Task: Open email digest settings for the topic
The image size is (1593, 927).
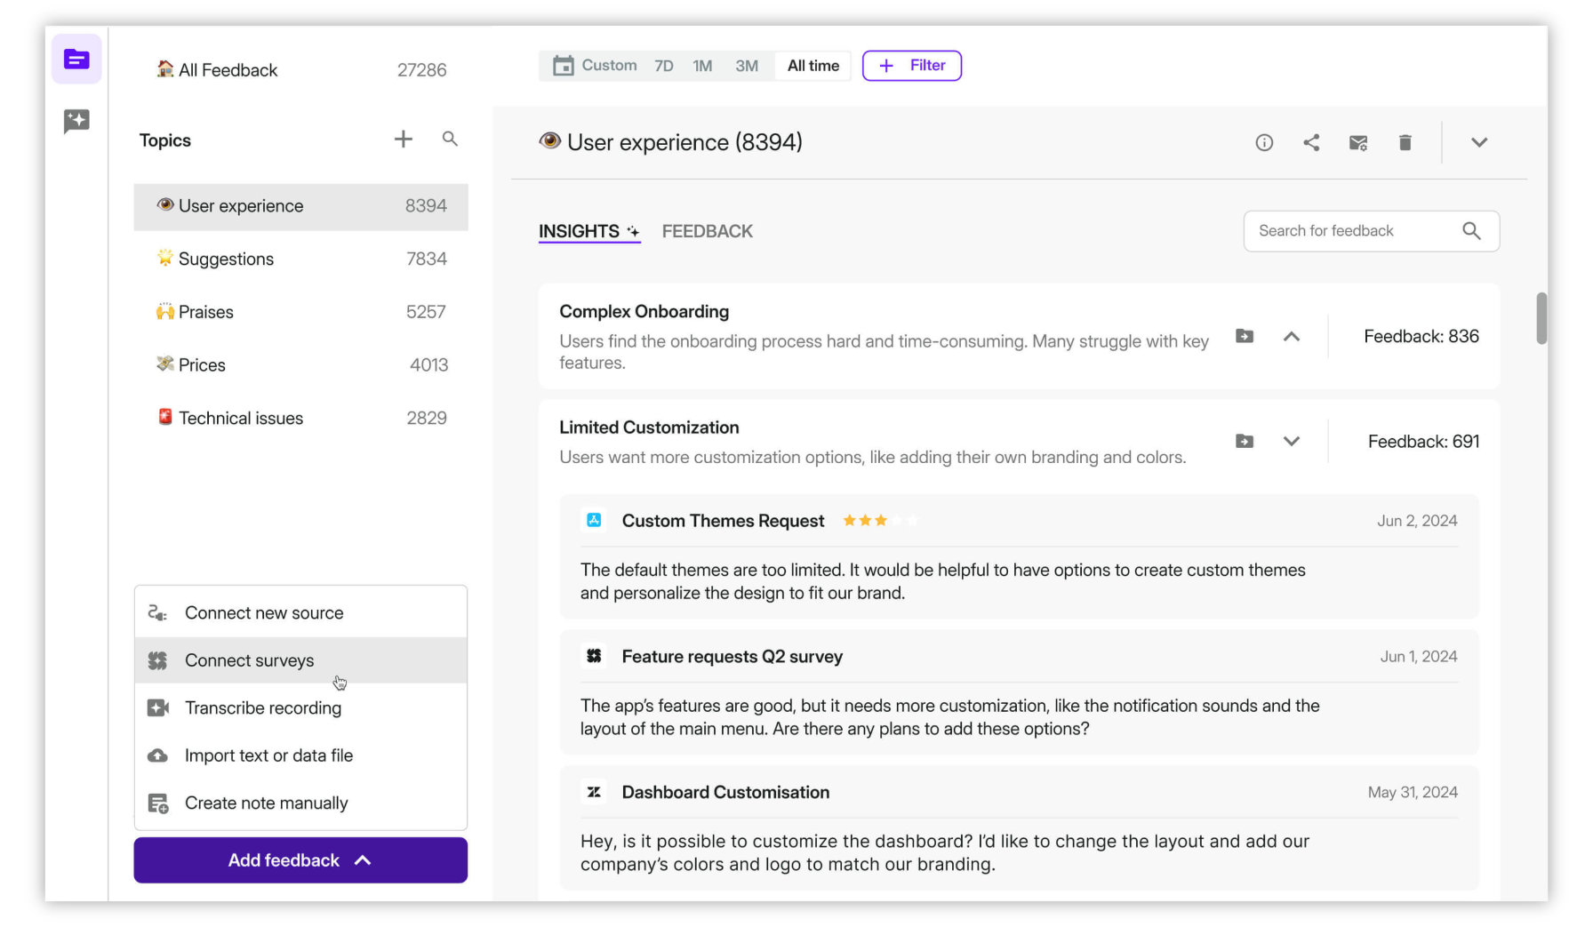Action: coord(1357,142)
